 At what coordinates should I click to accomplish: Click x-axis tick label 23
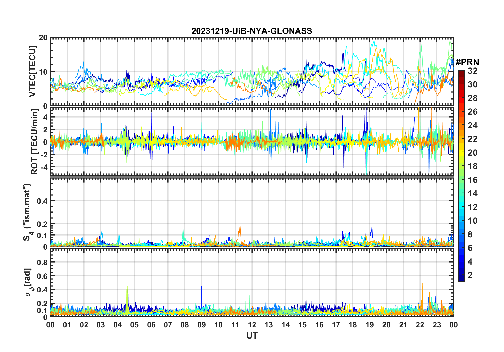pyautogui.click(x=437, y=325)
